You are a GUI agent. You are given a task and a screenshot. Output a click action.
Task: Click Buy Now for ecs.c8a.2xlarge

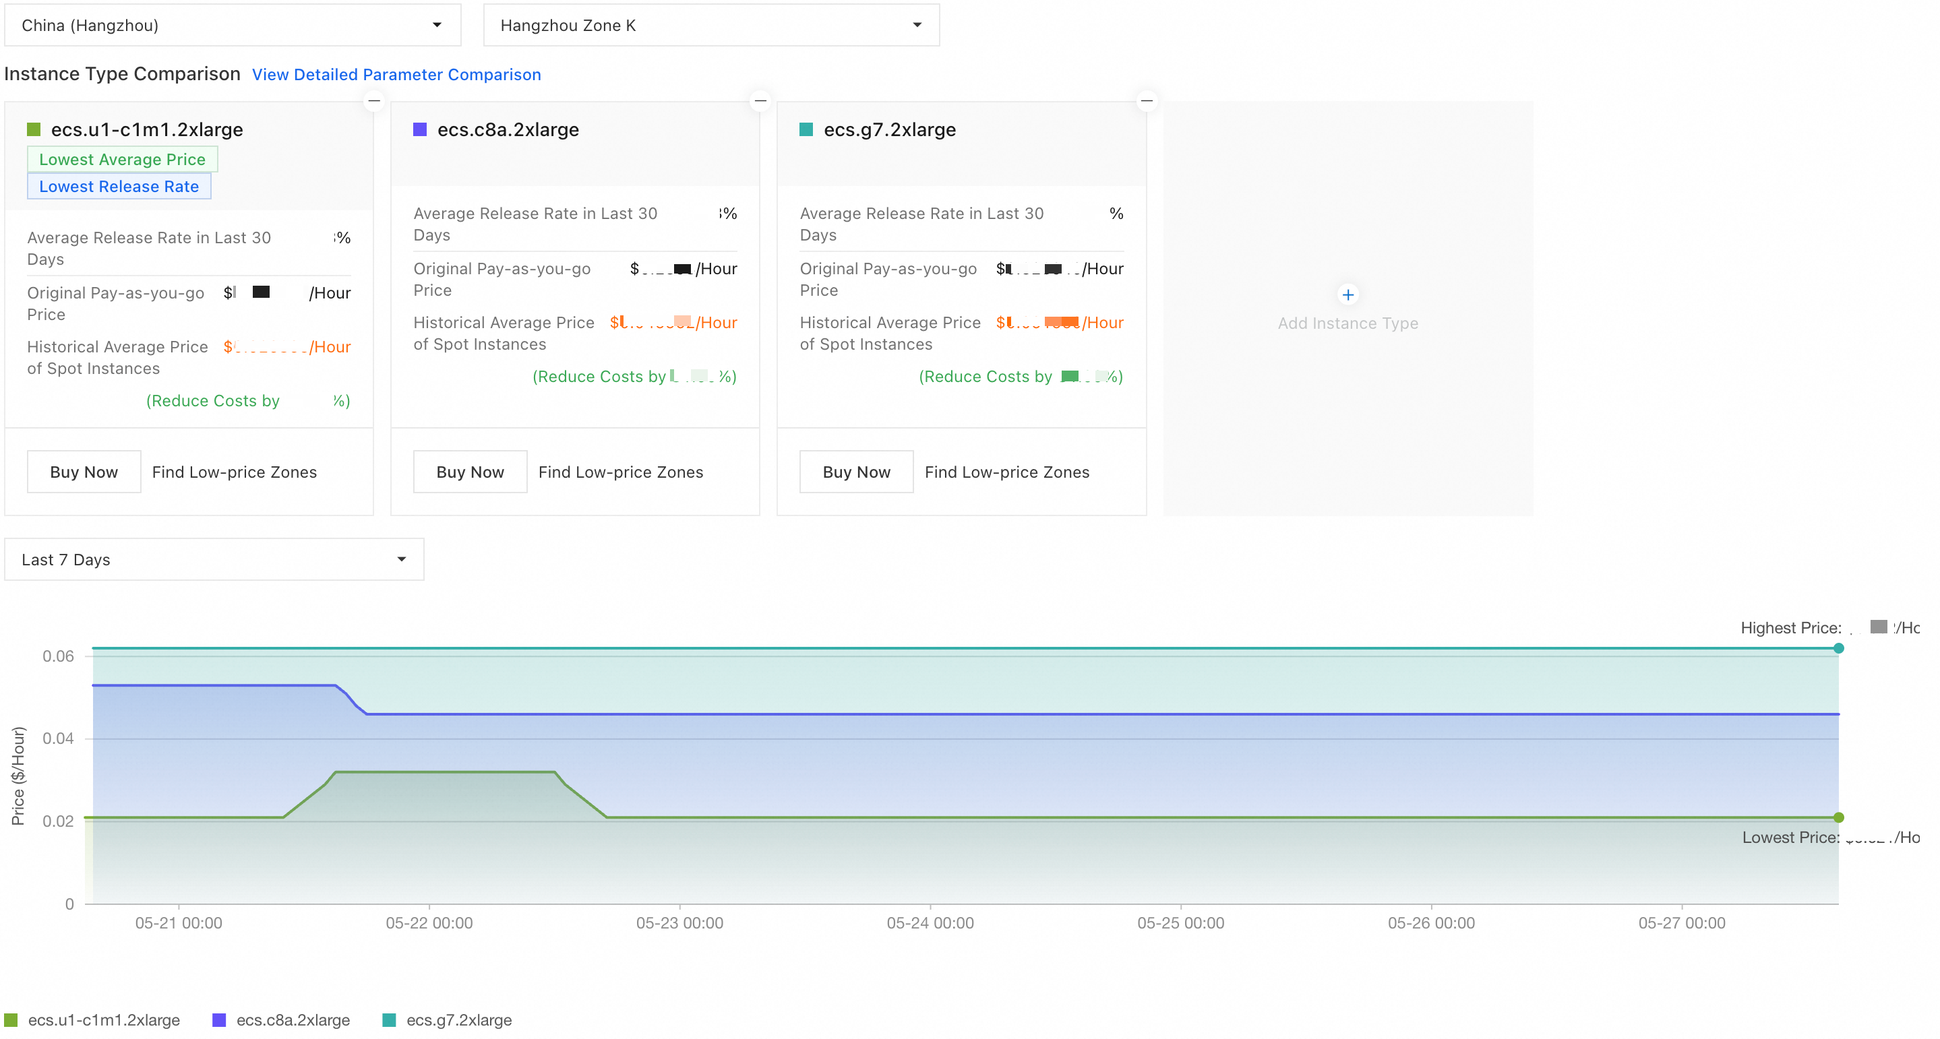[470, 472]
